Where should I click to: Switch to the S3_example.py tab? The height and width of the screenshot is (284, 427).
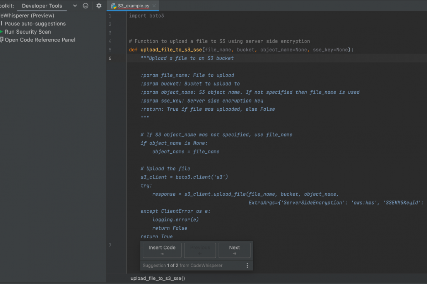tap(133, 6)
